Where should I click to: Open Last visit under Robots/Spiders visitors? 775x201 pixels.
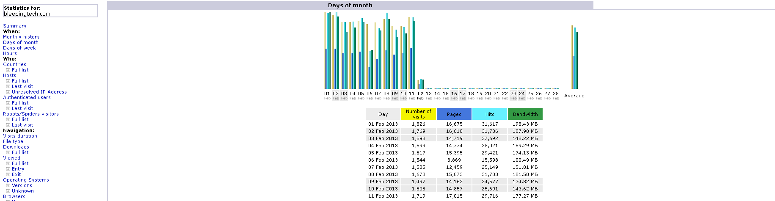coord(22,125)
